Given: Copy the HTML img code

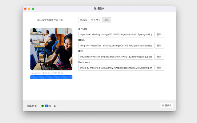Looking at the screenshot, I should coord(159,46).
